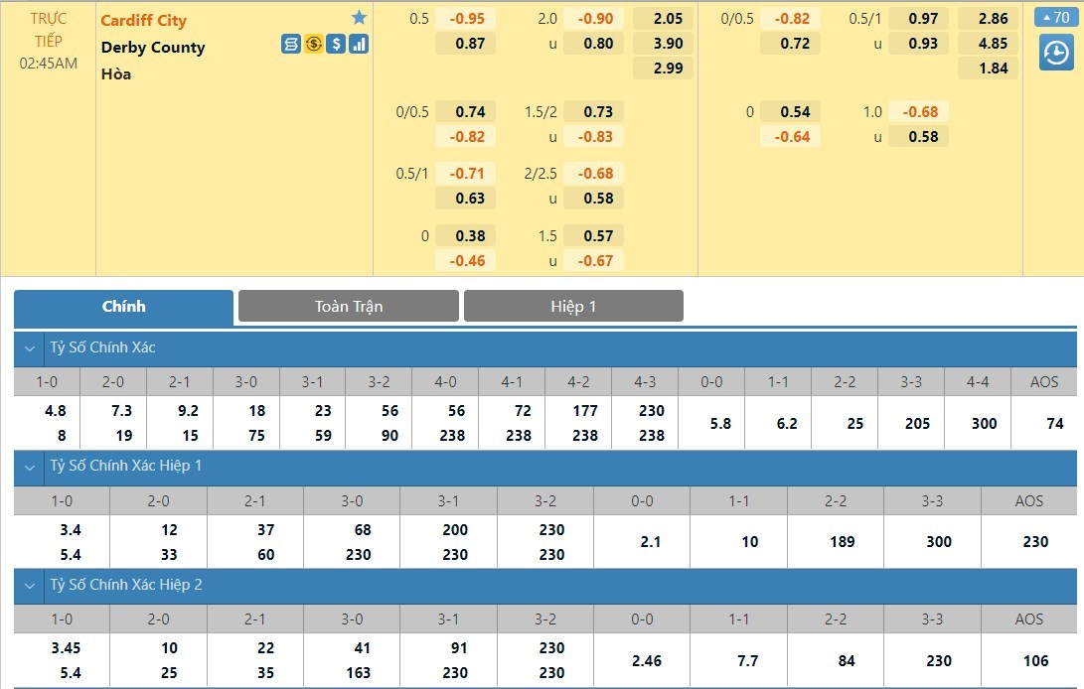1084x689 pixels.
Task: Choose the 6.2 odds for a 1-1 full-time score
Action: pyautogui.click(x=787, y=424)
